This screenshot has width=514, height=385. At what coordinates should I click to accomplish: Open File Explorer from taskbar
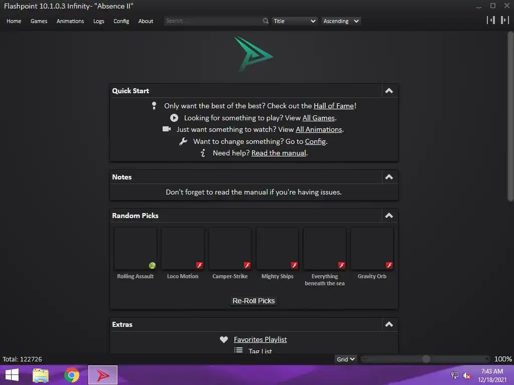coord(41,375)
